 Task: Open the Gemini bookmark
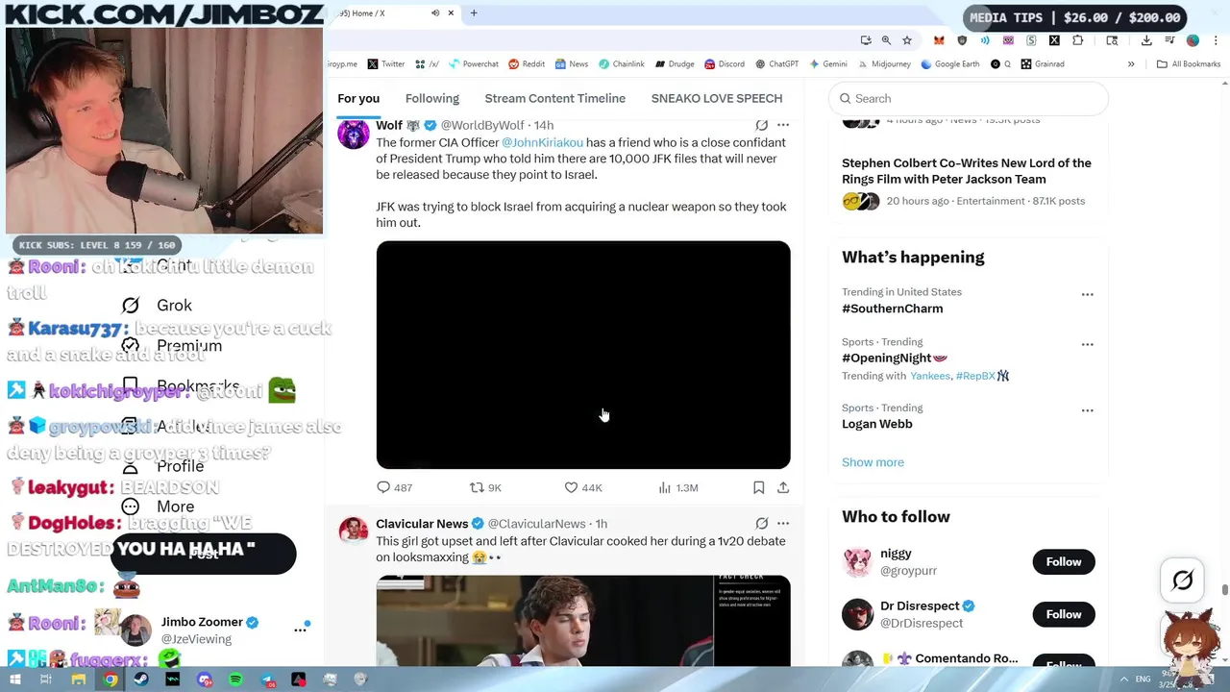[828, 64]
